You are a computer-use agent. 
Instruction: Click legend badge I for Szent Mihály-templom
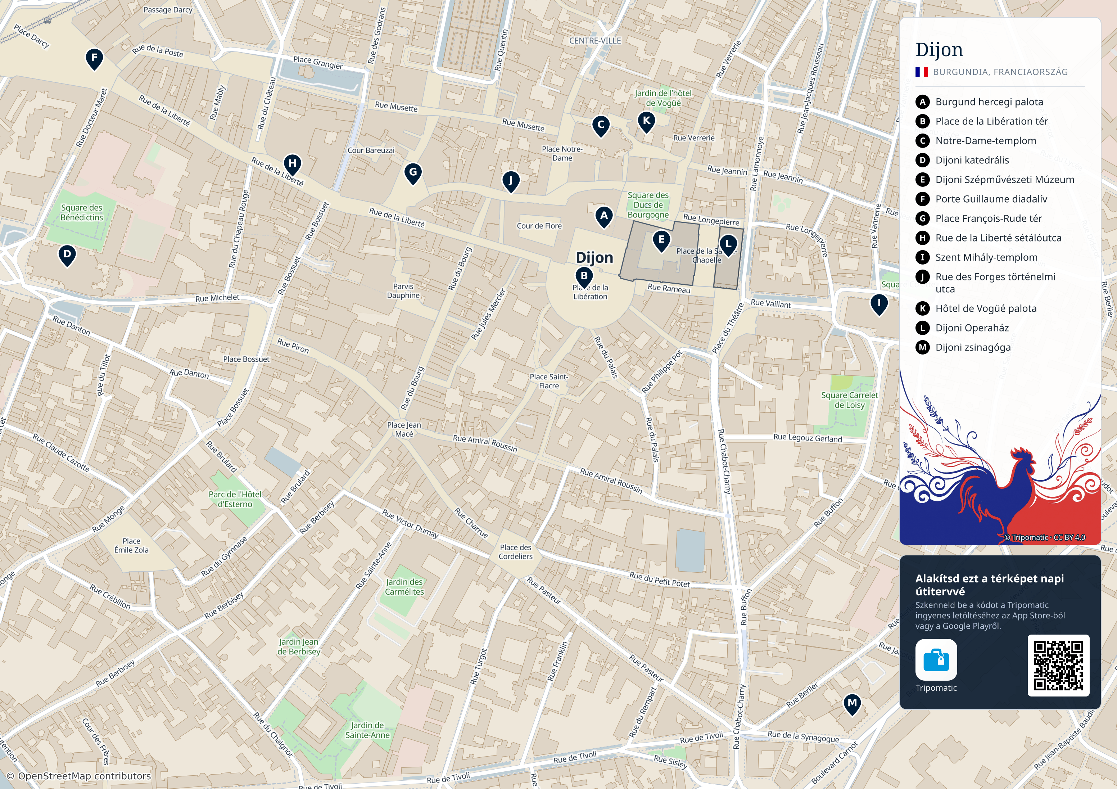[x=922, y=257]
